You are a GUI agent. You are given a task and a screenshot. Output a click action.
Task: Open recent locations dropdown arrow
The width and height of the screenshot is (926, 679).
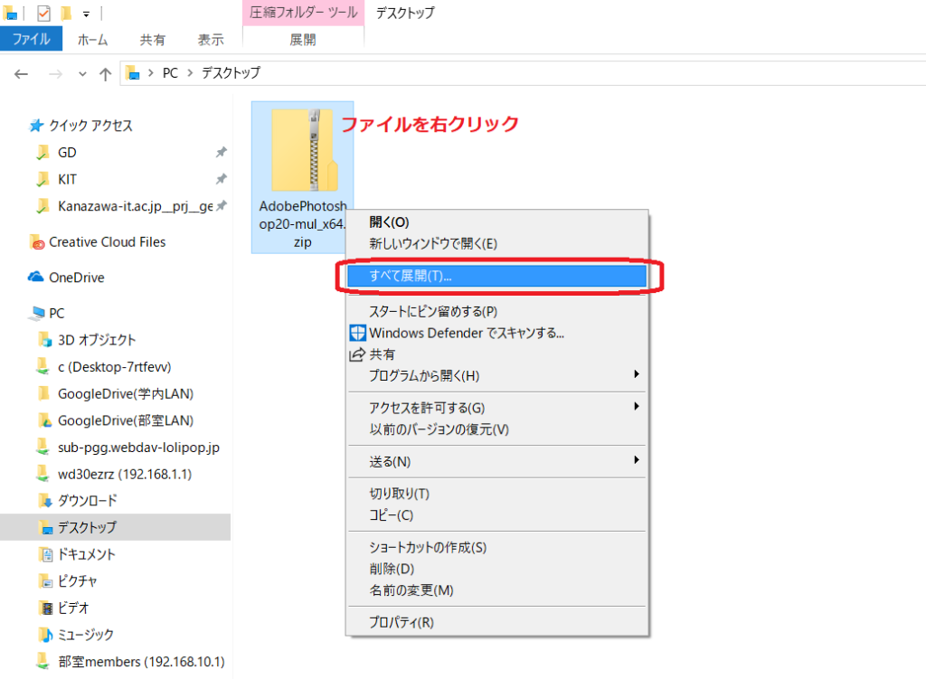[82, 74]
